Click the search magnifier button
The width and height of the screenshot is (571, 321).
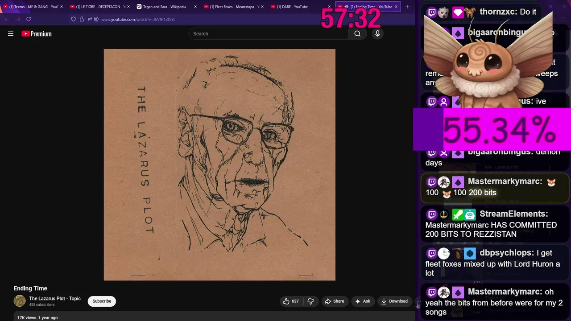357,33
